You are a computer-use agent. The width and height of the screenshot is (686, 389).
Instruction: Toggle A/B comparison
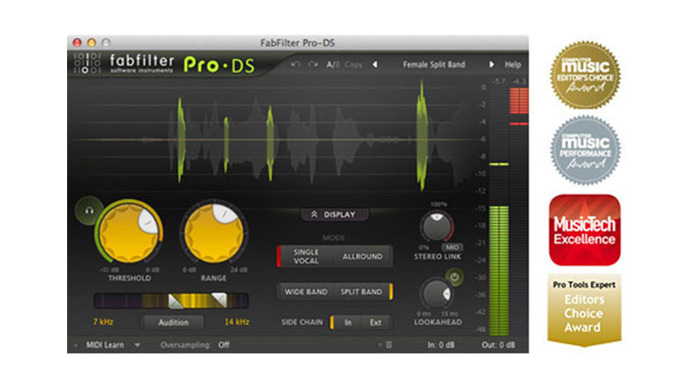tap(332, 65)
